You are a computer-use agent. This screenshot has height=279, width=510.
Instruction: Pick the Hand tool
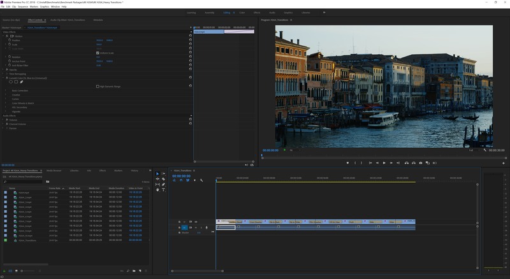(x=157, y=190)
